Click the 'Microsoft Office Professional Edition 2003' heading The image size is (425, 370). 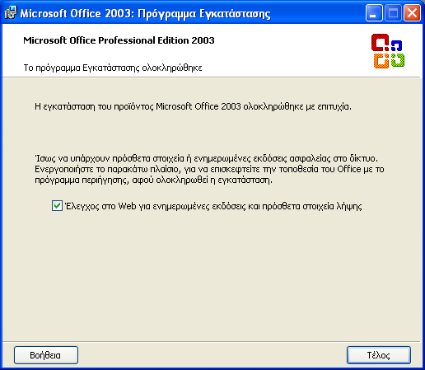tap(119, 40)
